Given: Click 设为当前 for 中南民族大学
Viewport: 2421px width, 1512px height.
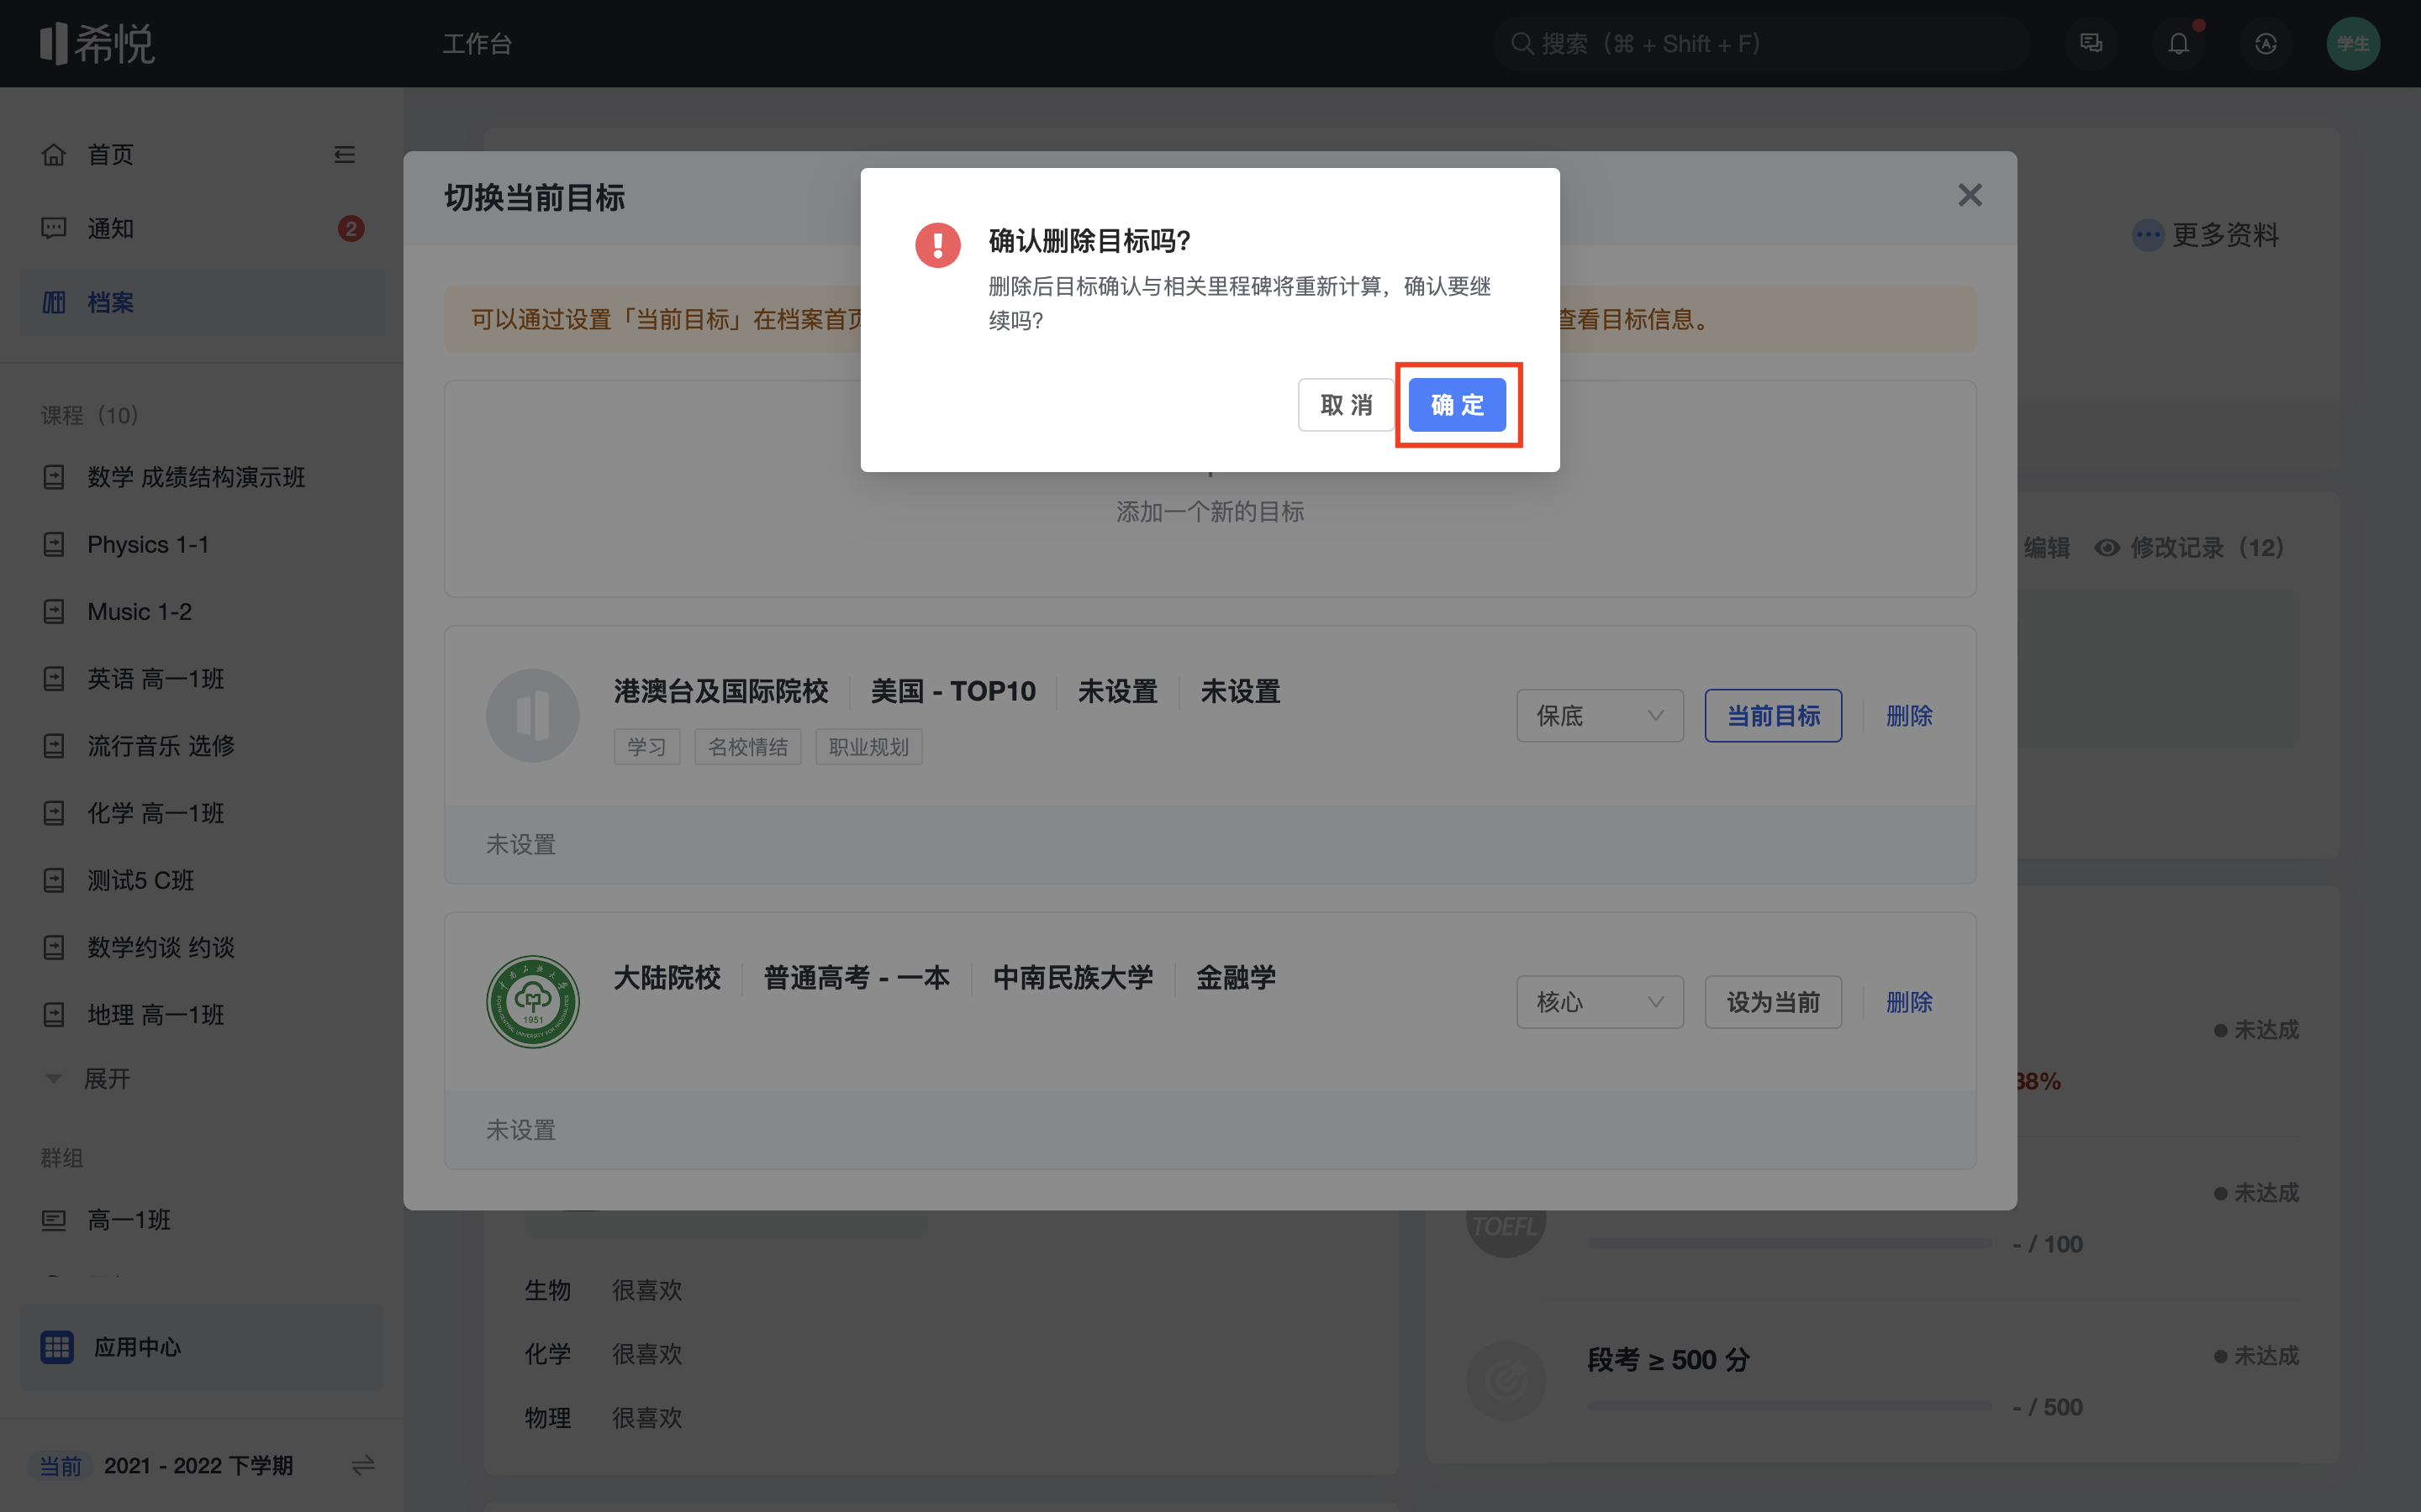Looking at the screenshot, I should (1773, 1002).
